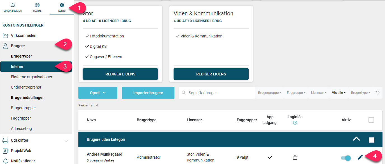
Task: Reset filters with the undo arrow icon
Action: 377,92
